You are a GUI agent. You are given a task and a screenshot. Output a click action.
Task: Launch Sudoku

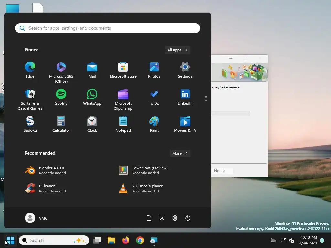click(x=30, y=124)
